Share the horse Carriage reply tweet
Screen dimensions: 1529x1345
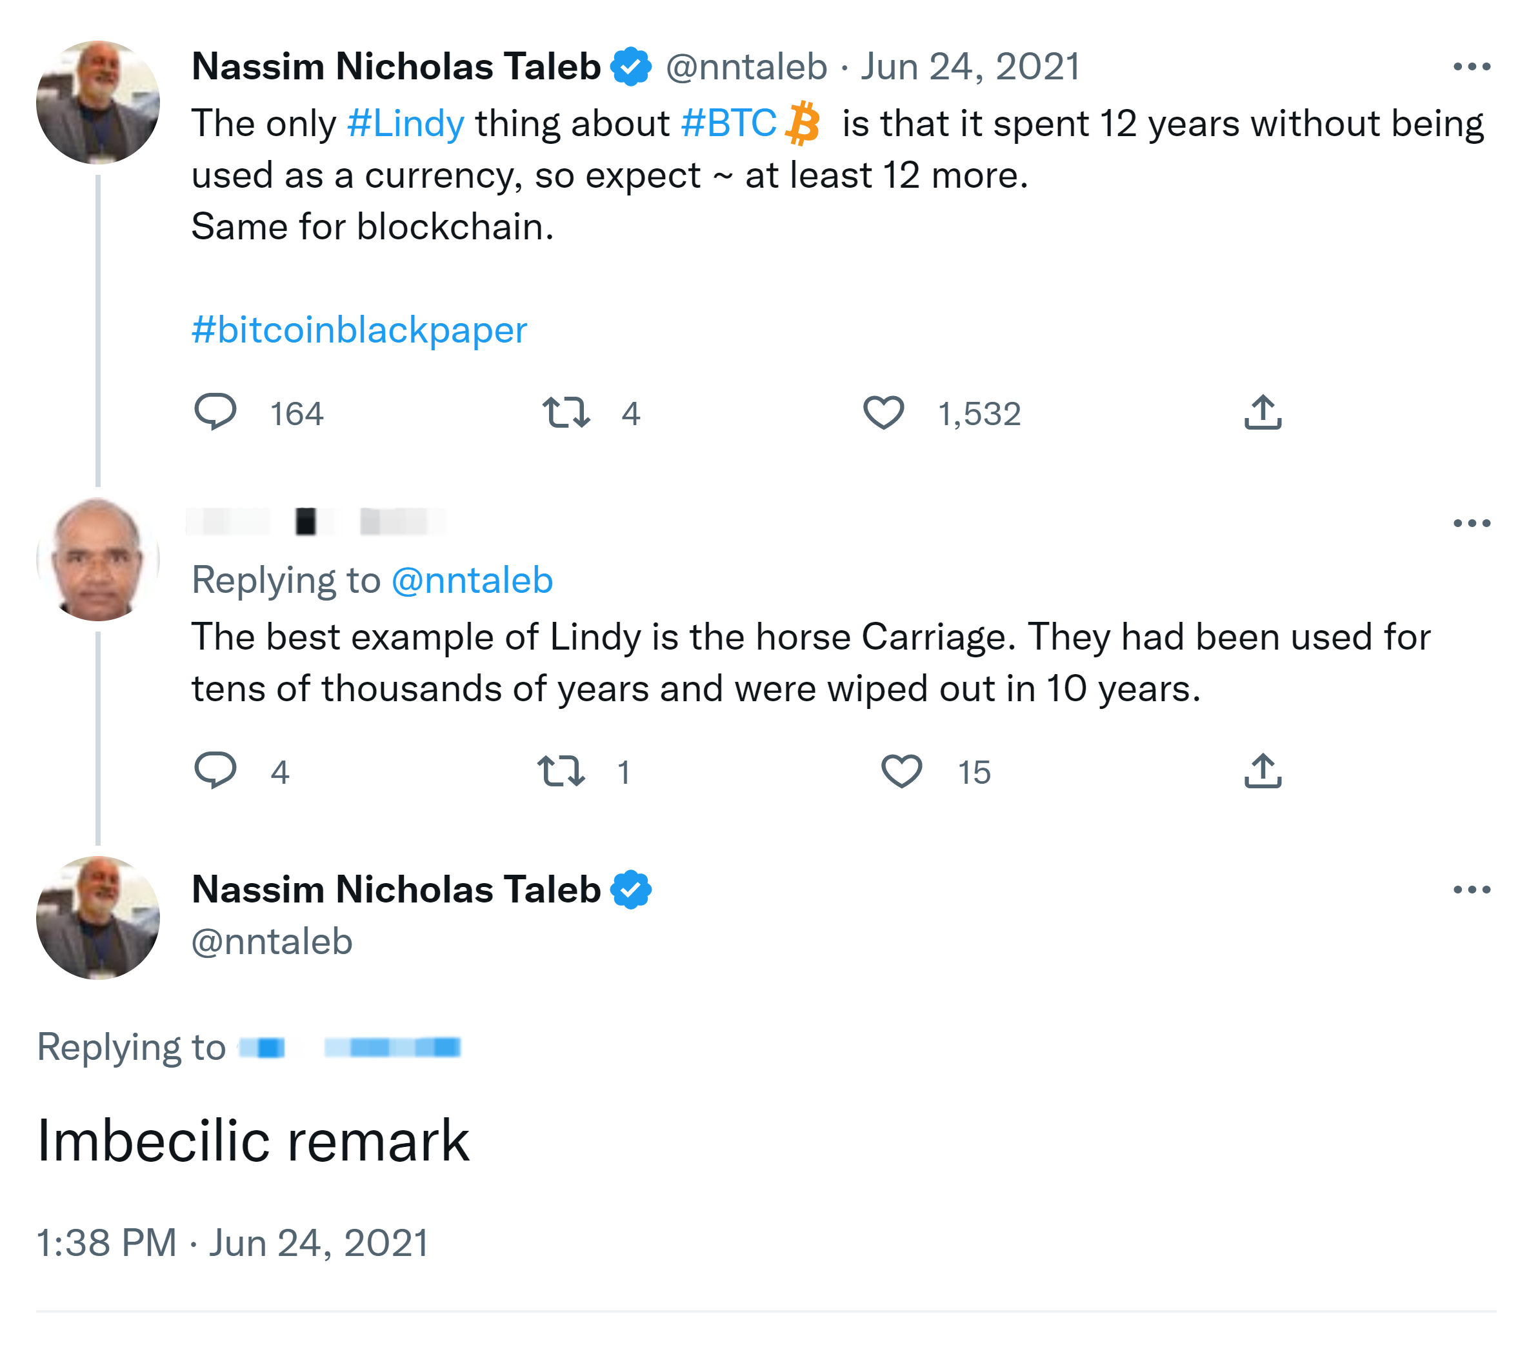[x=1263, y=770]
